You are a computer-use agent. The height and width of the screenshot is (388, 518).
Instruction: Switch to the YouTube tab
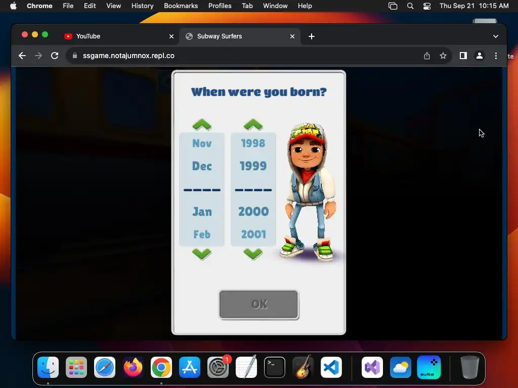pyautogui.click(x=119, y=36)
